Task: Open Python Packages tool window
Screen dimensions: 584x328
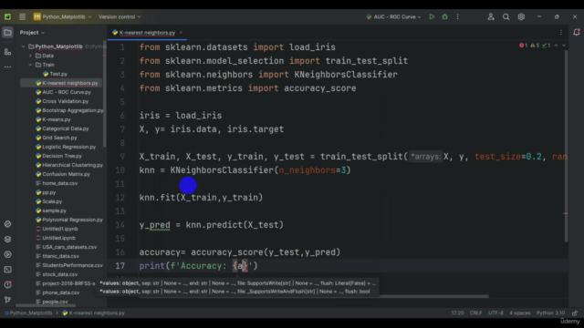Action: (x=7, y=239)
